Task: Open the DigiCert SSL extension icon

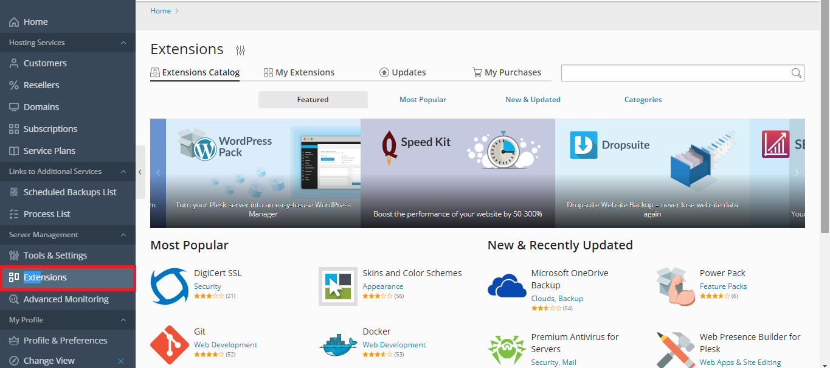Action: point(169,286)
